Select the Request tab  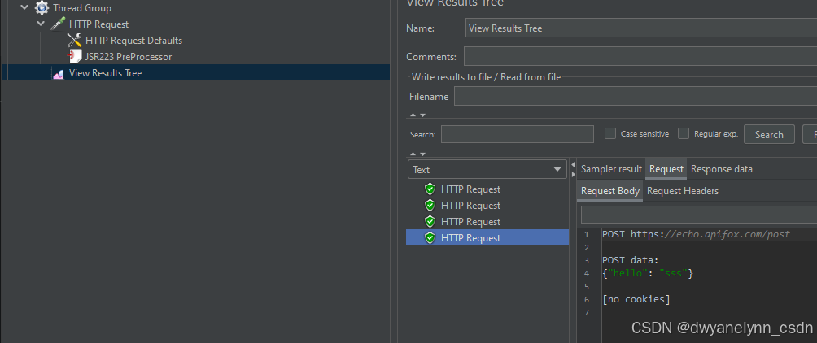coord(666,168)
